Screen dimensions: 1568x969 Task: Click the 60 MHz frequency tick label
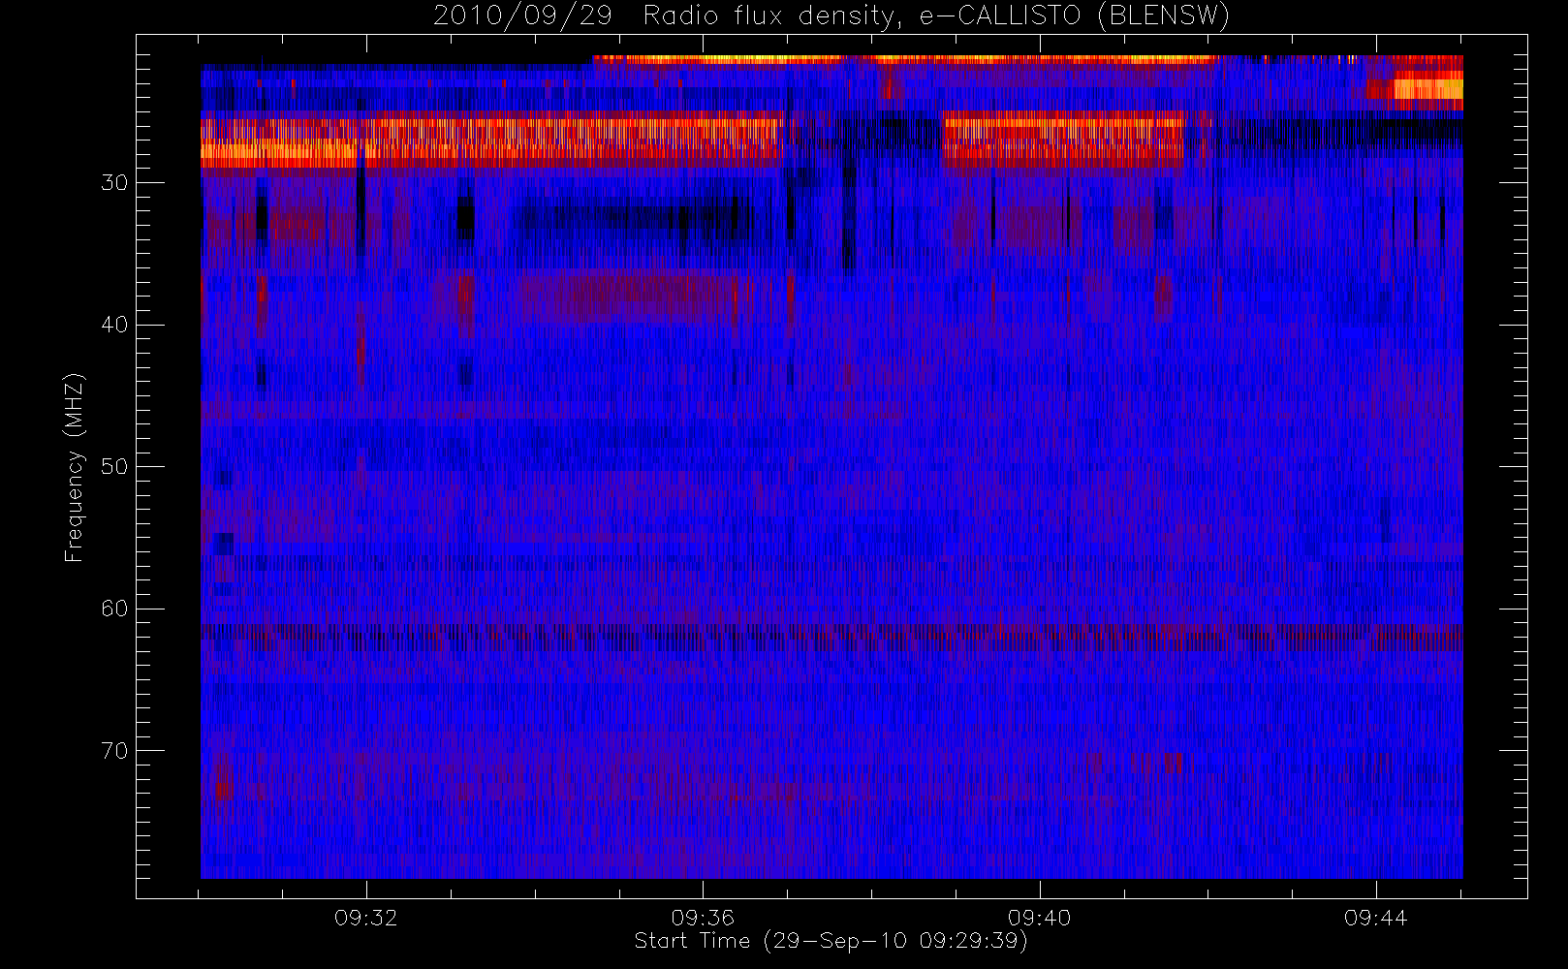click(114, 609)
